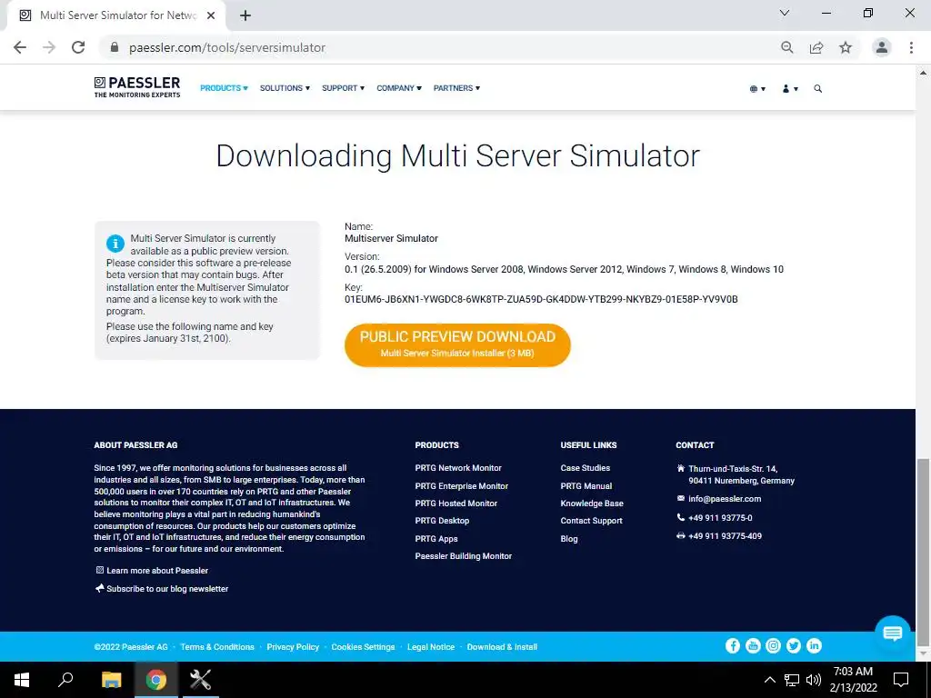
Task: Open the Windows notification center
Action: tap(901, 680)
